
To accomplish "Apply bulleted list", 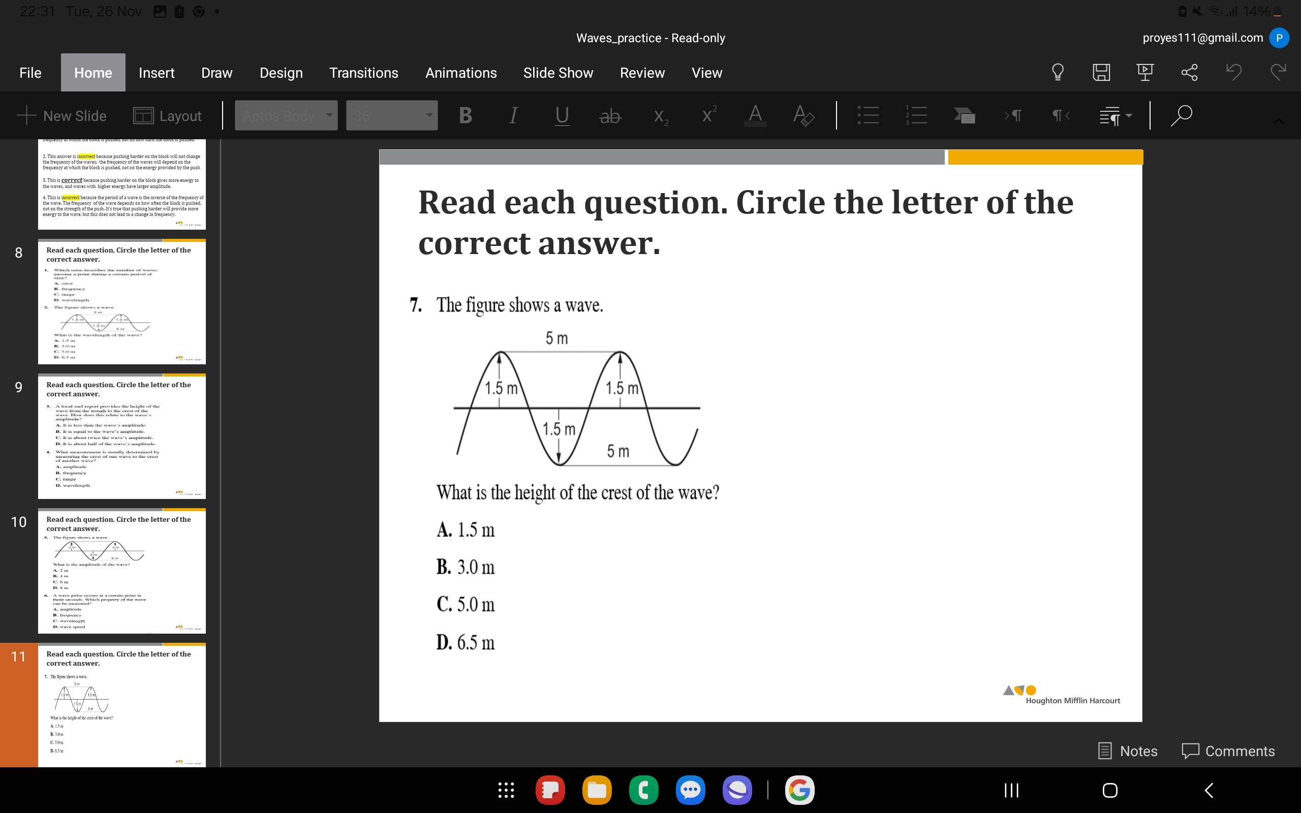I will coord(868,115).
